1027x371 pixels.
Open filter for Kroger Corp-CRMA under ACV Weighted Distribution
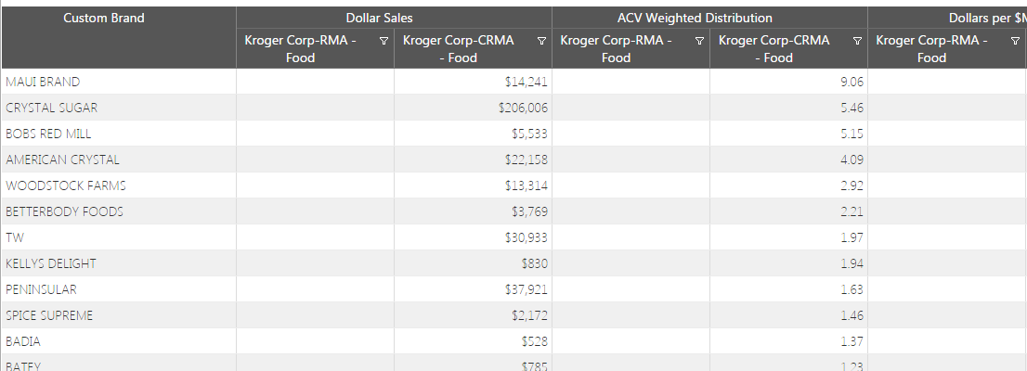(857, 41)
